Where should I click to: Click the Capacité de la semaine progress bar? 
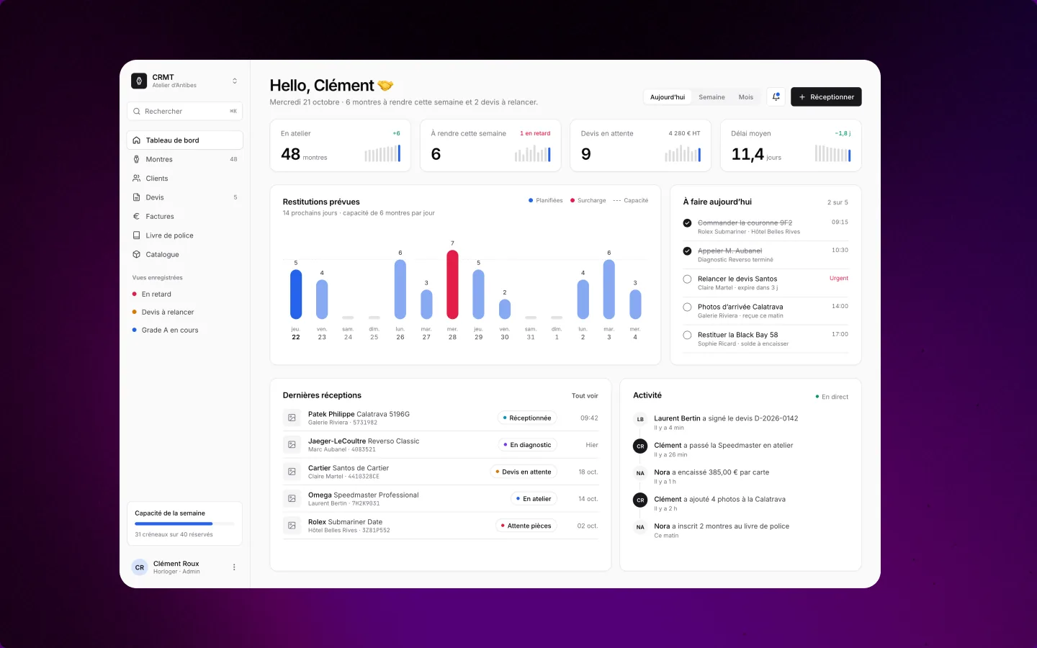(x=185, y=523)
